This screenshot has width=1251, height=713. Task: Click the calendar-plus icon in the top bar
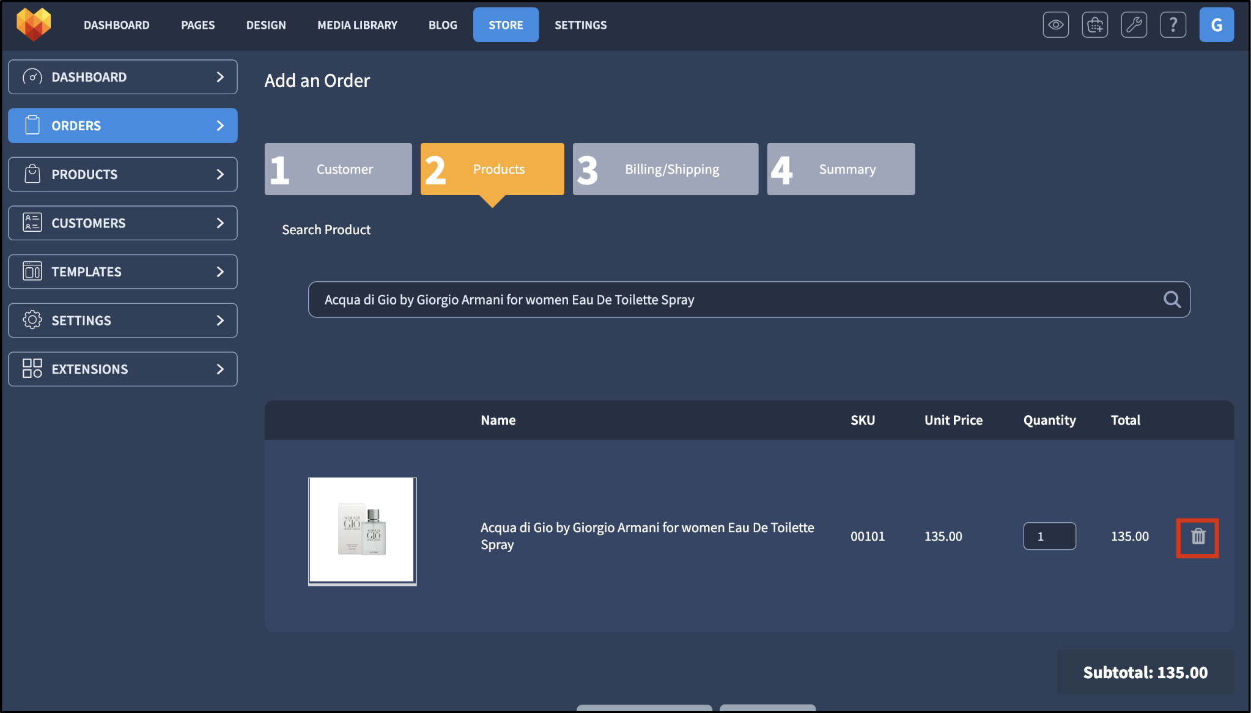click(x=1094, y=25)
